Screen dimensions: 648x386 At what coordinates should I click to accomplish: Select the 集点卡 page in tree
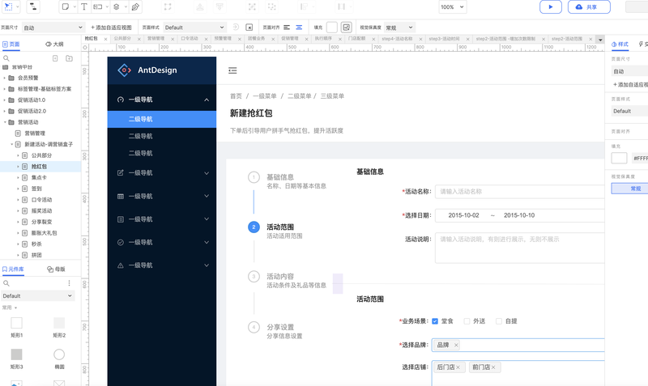coord(39,177)
